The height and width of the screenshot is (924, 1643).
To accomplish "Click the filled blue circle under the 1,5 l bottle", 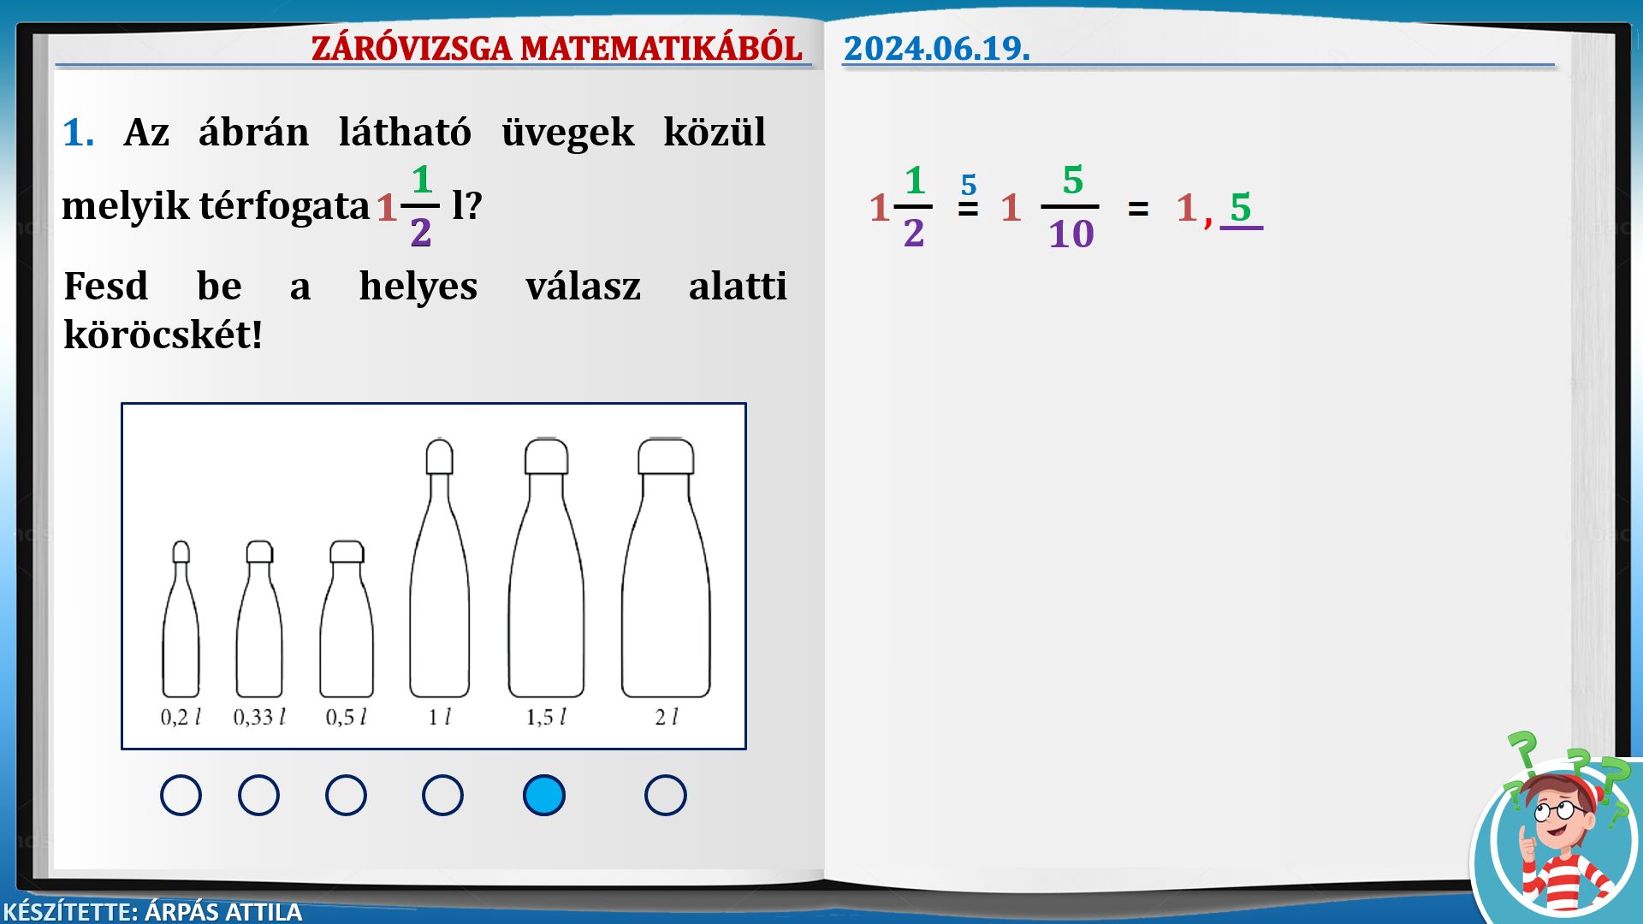I will pos(544,795).
